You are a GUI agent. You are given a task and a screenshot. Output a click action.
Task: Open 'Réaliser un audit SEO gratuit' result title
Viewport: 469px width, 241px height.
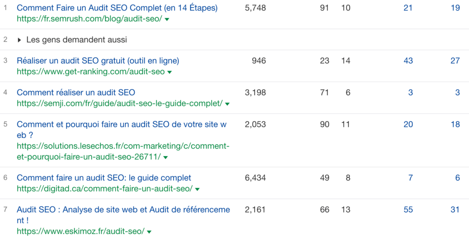[98, 61]
